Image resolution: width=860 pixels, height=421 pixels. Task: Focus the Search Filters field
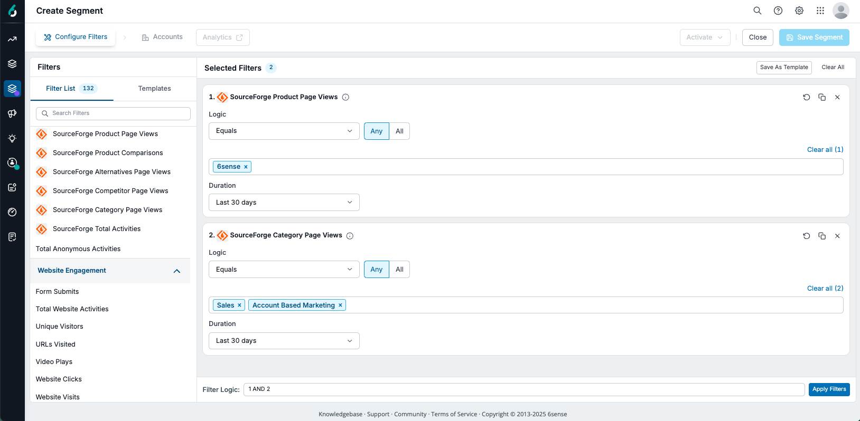coord(113,113)
